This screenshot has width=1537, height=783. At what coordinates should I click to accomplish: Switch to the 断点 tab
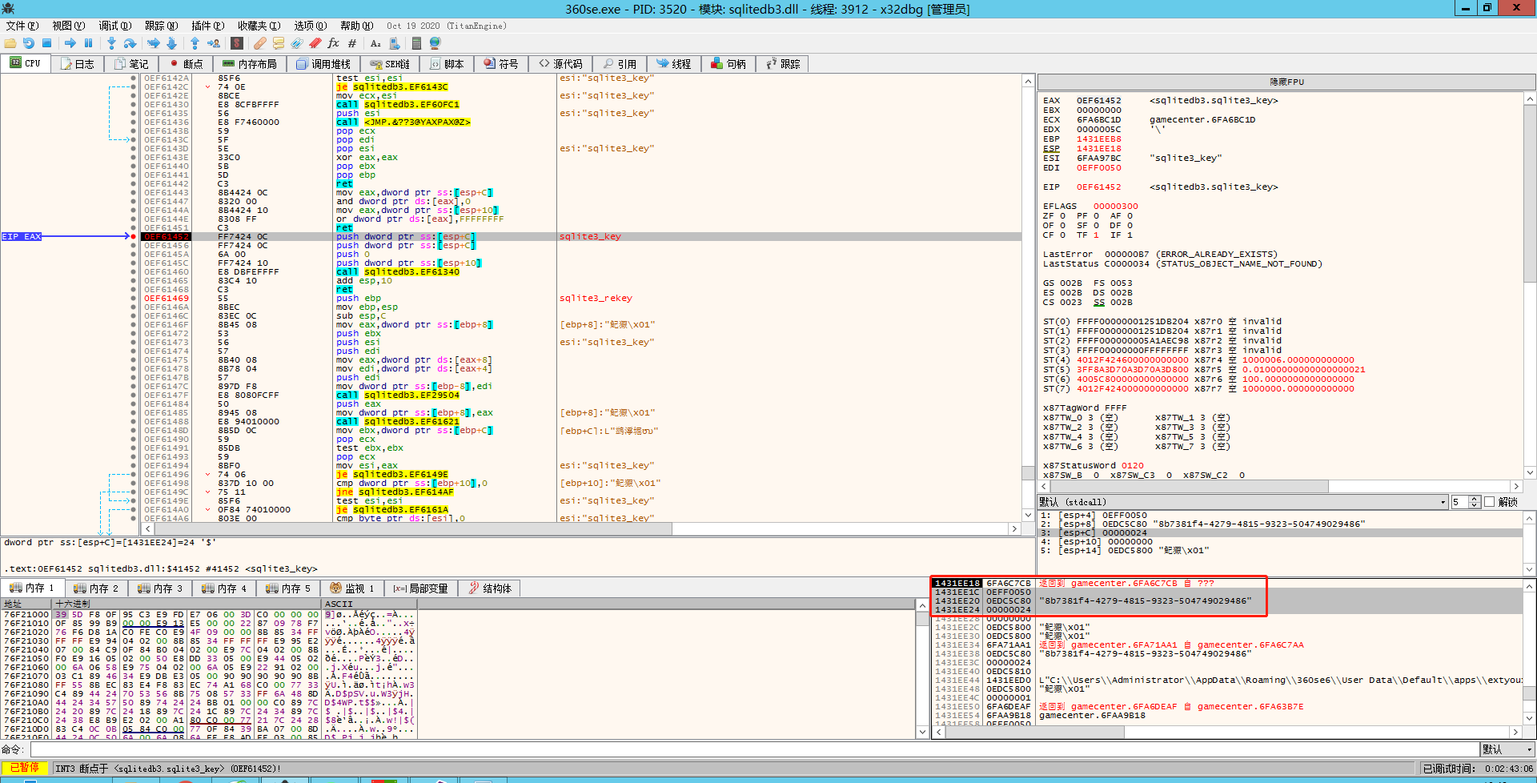(186, 63)
